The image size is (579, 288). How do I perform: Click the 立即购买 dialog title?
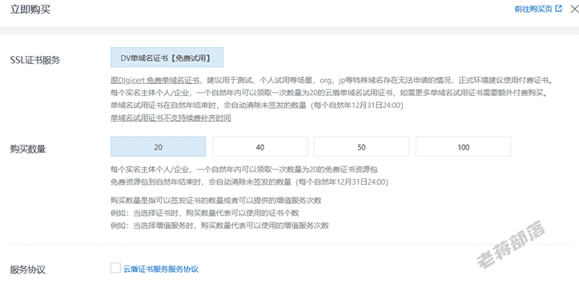(x=30, y=10)
